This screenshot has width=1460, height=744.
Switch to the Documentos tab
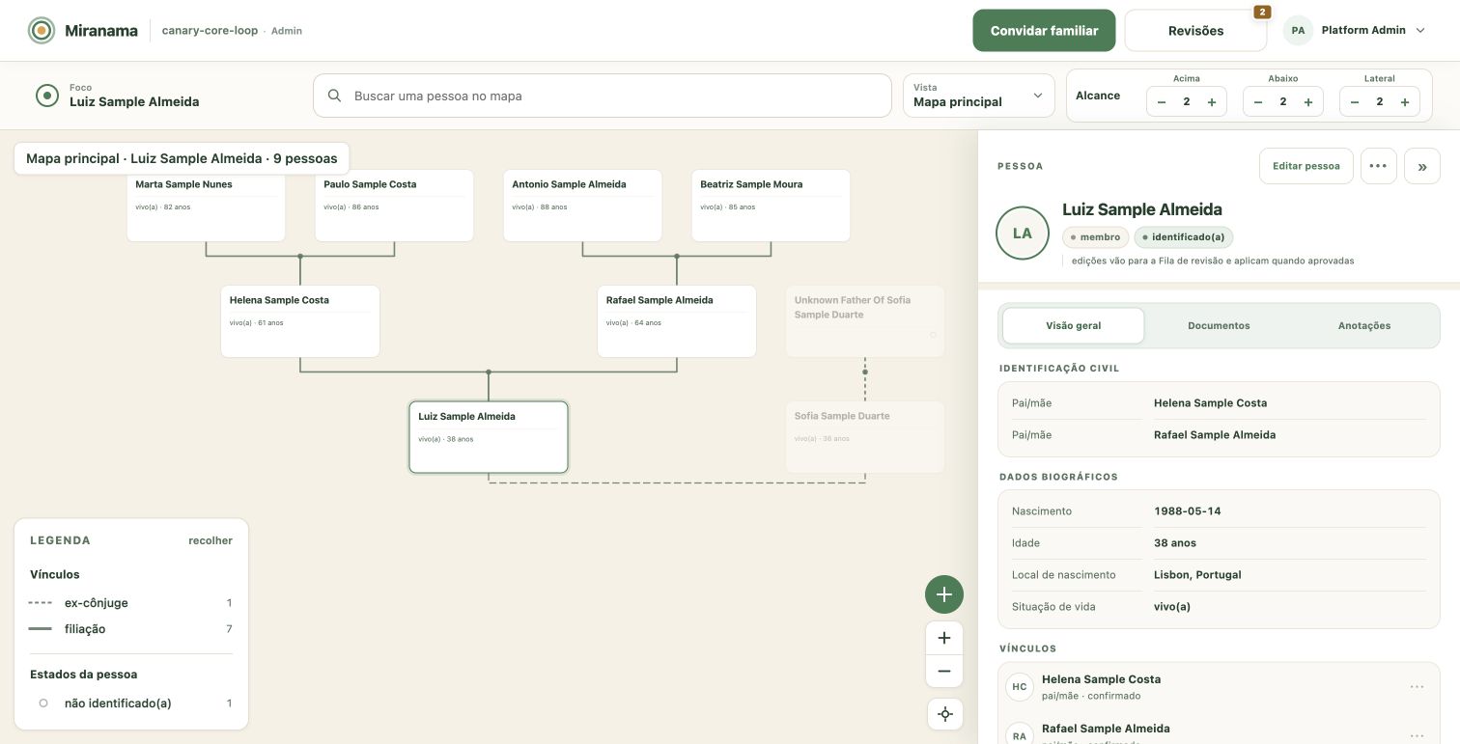click(x=1219, y=326)
